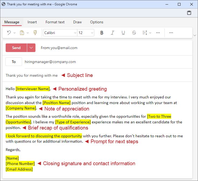Click the Undo icon

click(9, 33)
